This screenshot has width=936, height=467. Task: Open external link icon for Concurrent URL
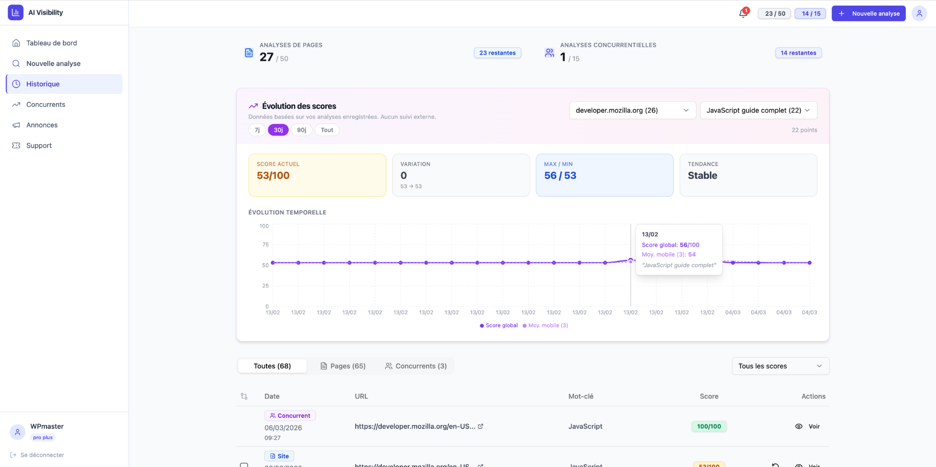[x=480, y=426]
